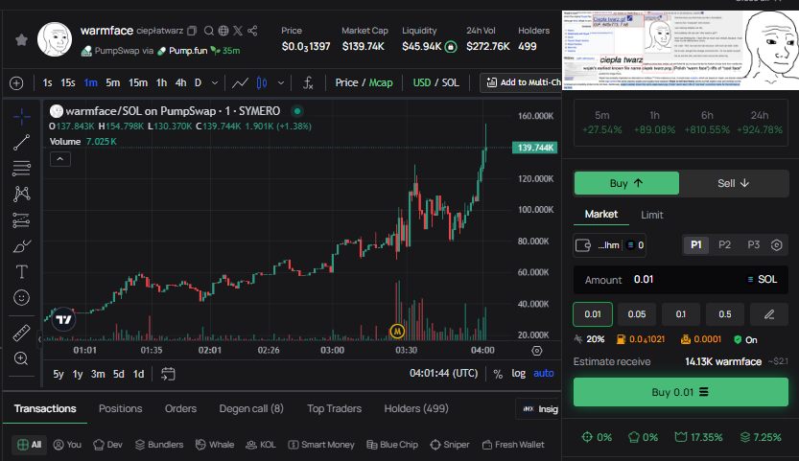
Task: Switch to Sell mode
Action: pos(733,183)
